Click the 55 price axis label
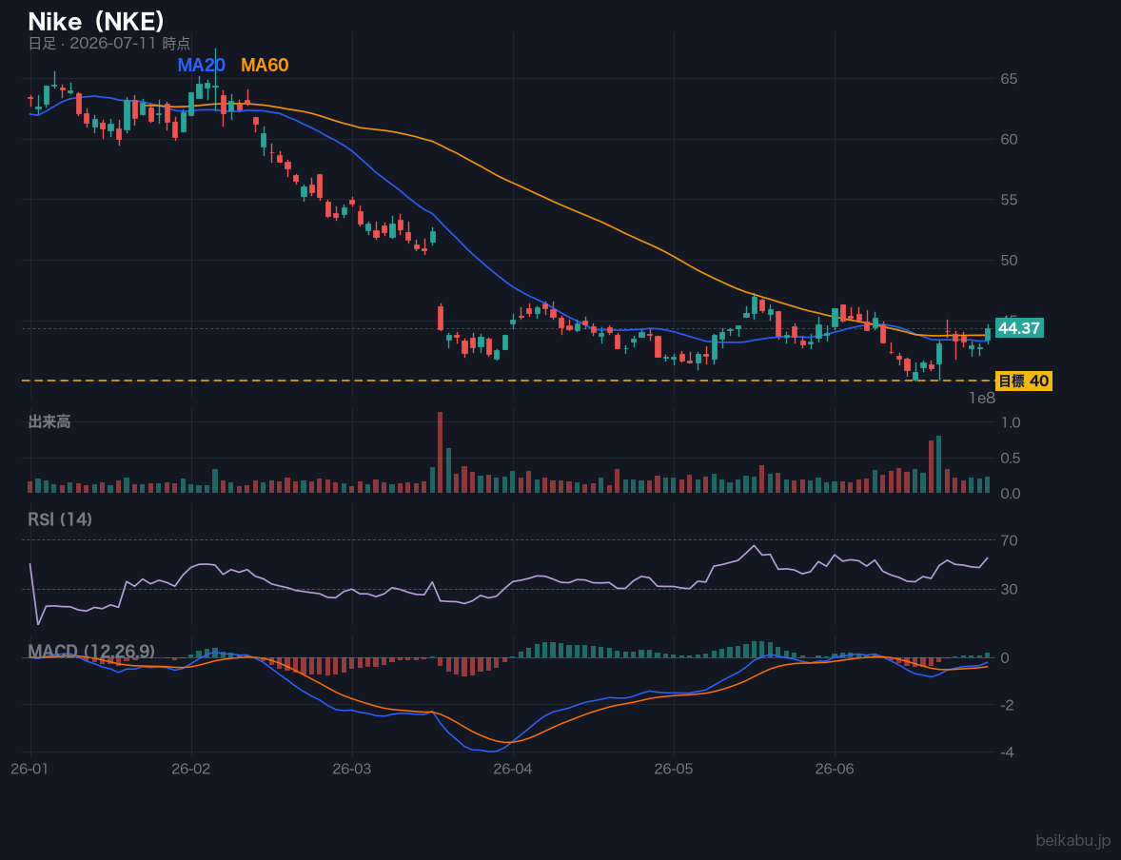Screen dimensions: 1121x860 [x=1009, y=200]
